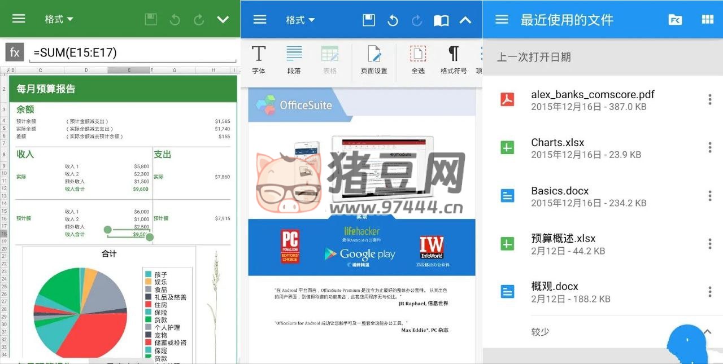This screenshot has height=364, width=723.
Task: Collapse the document ribbon with up chevron
Action: pyautogui.click(x=465, y=20)
